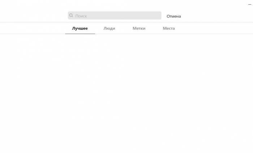This screenshot has width=253, height=153.
Task: Focus the Поиск search field
Action: click(x=115, y=16)
